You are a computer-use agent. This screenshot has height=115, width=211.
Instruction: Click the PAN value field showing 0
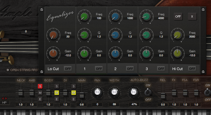[x=97, y=104]
